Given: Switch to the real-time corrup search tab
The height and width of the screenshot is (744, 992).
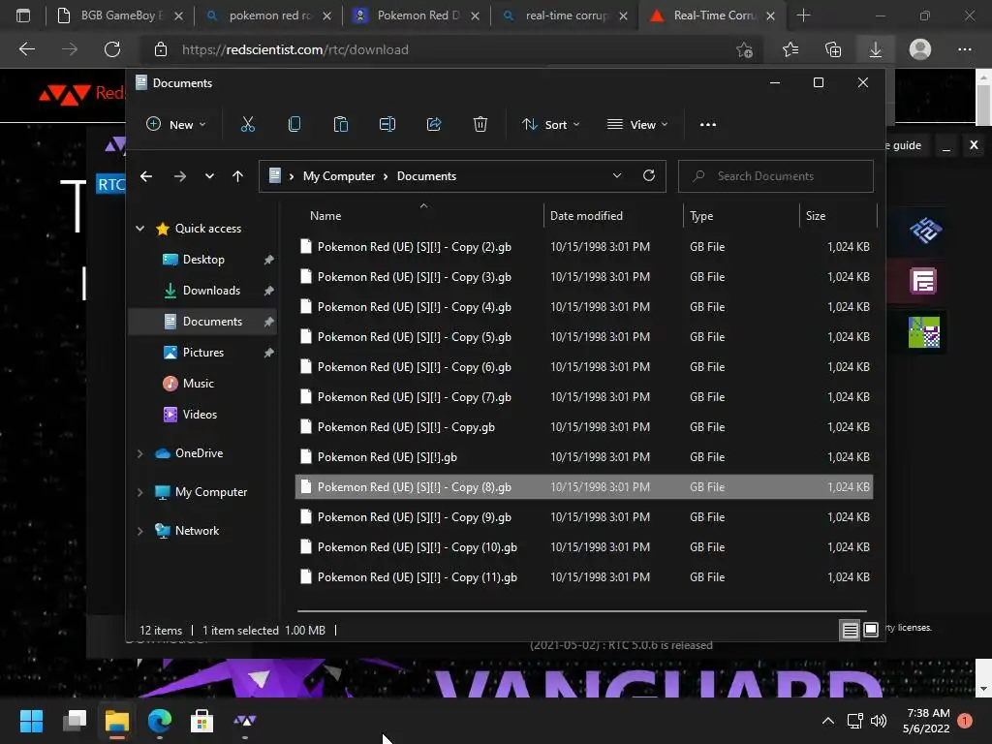Looking at the screenshot, I should tap(565, 15).
